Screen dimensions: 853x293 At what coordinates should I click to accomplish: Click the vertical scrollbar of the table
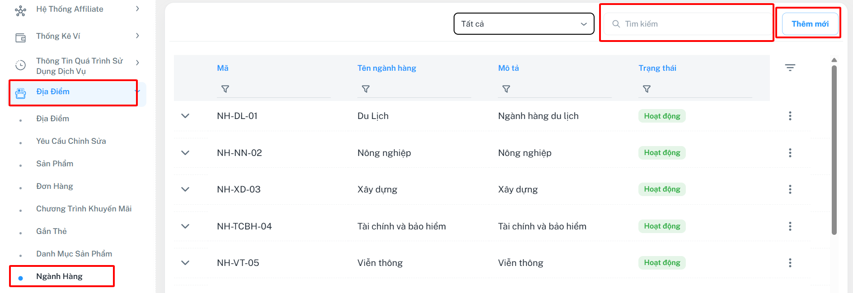point(834,150)
